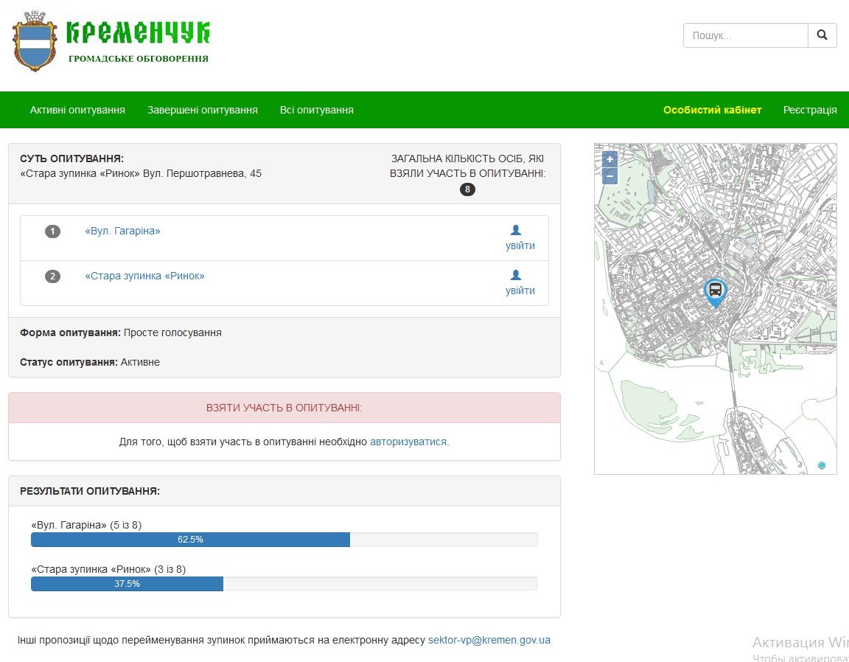Click the bus stop marker on map
This screenshot has height=662, width=849.
pos(714,290)
